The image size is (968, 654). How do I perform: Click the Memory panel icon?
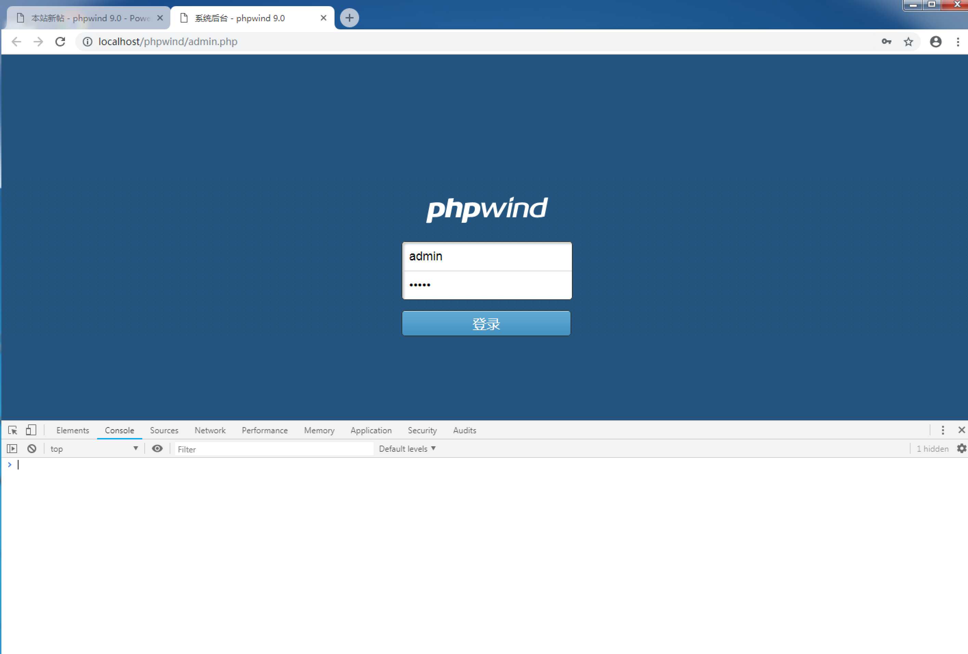tap(318, 430)
